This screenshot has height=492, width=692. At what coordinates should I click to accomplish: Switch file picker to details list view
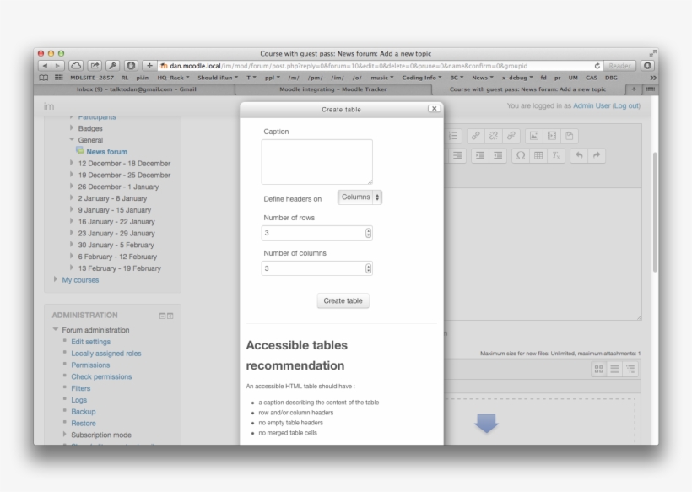pyautogui.click(x=614, y=370)
